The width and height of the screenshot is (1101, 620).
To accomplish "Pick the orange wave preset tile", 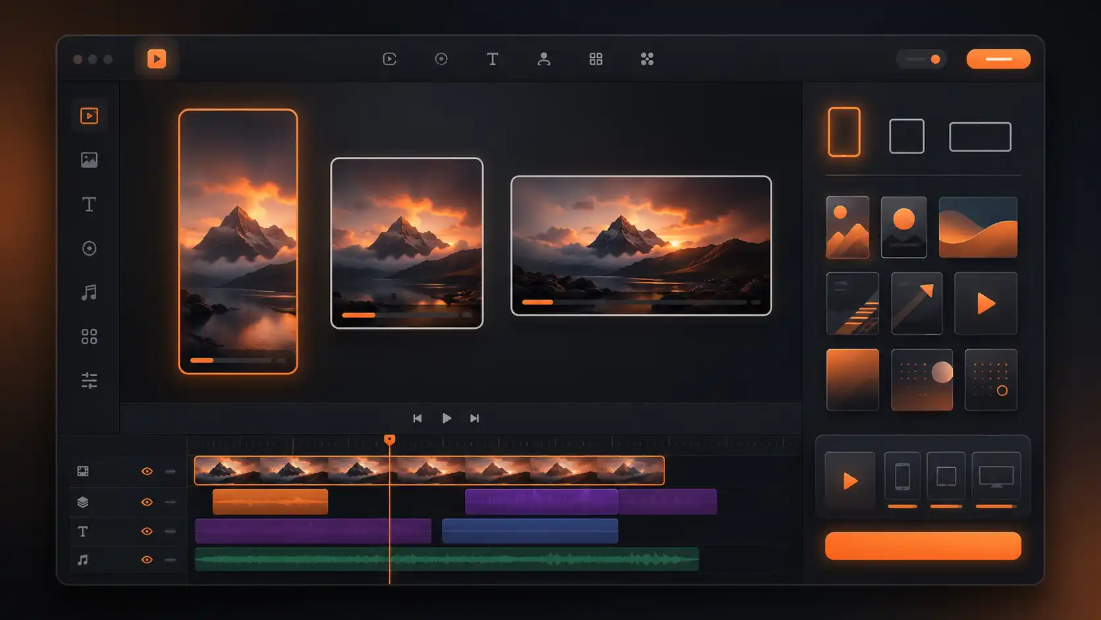I will [x=978, y=227].
